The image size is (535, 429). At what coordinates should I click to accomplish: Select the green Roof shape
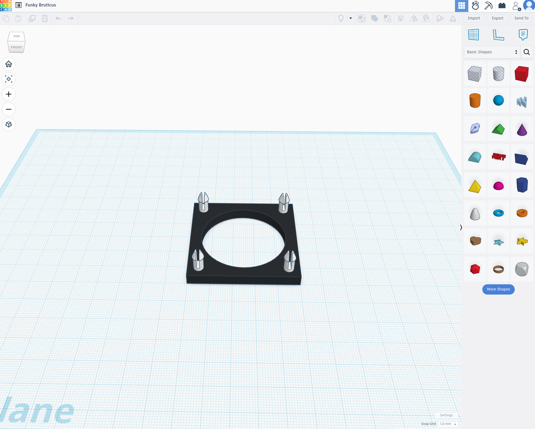point(498,129)
